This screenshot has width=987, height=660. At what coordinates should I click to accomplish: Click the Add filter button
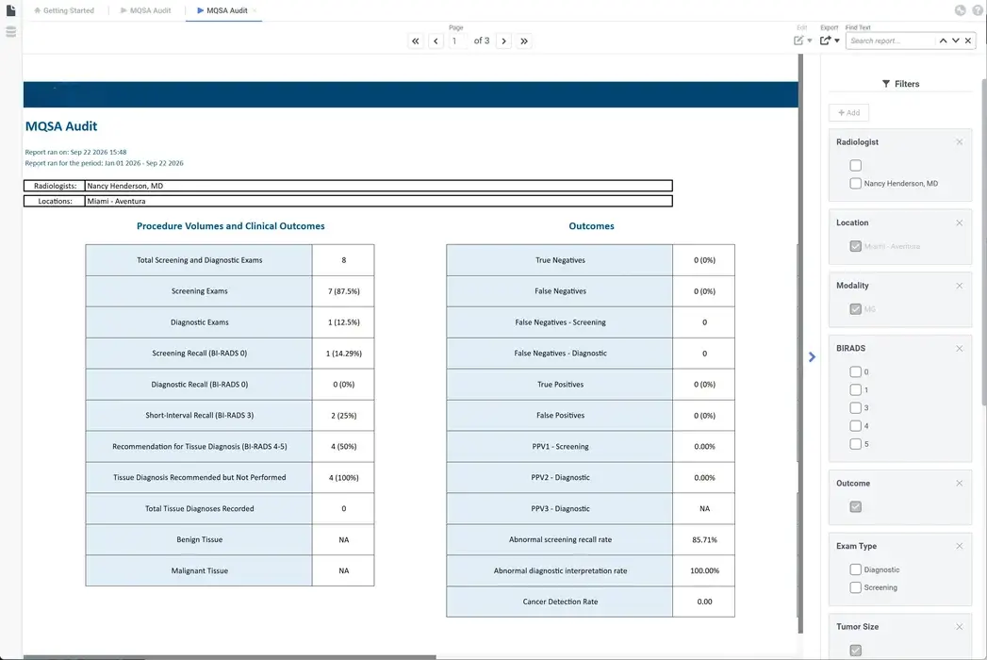849,113
